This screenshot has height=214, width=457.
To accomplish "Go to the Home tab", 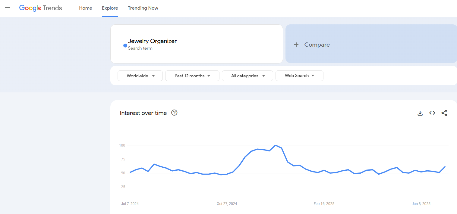I will 86,8.
